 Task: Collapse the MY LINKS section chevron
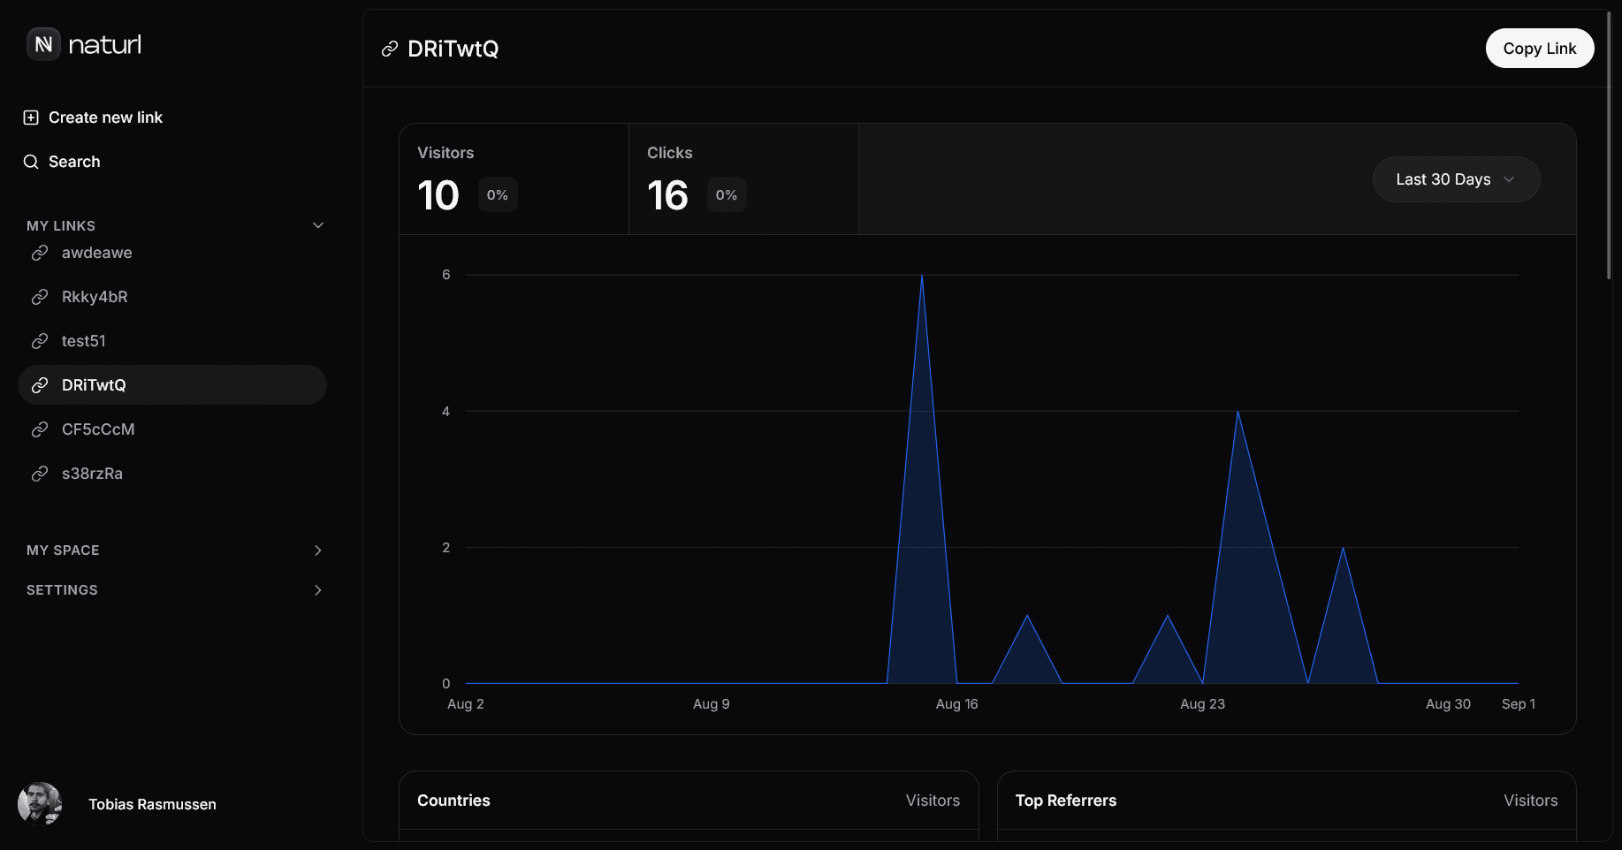pyautogui.click(x=318, y=225)
